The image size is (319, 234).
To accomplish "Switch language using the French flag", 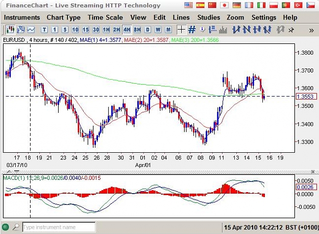I will click(249, 5).
